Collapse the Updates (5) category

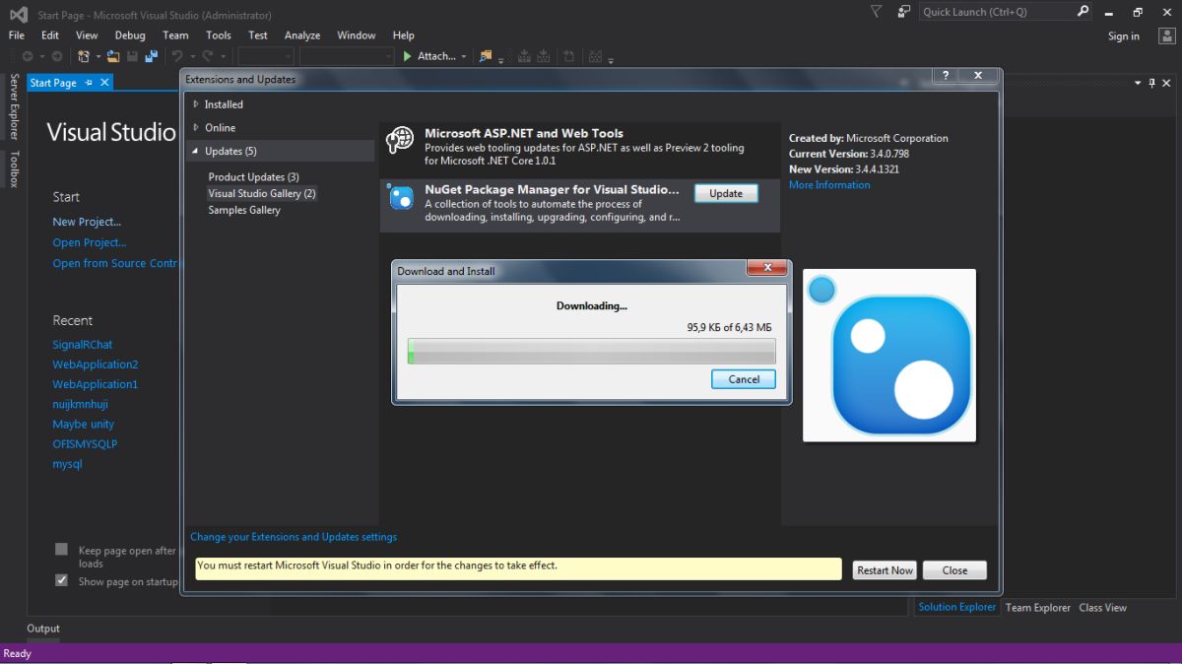tap(195, 151)
